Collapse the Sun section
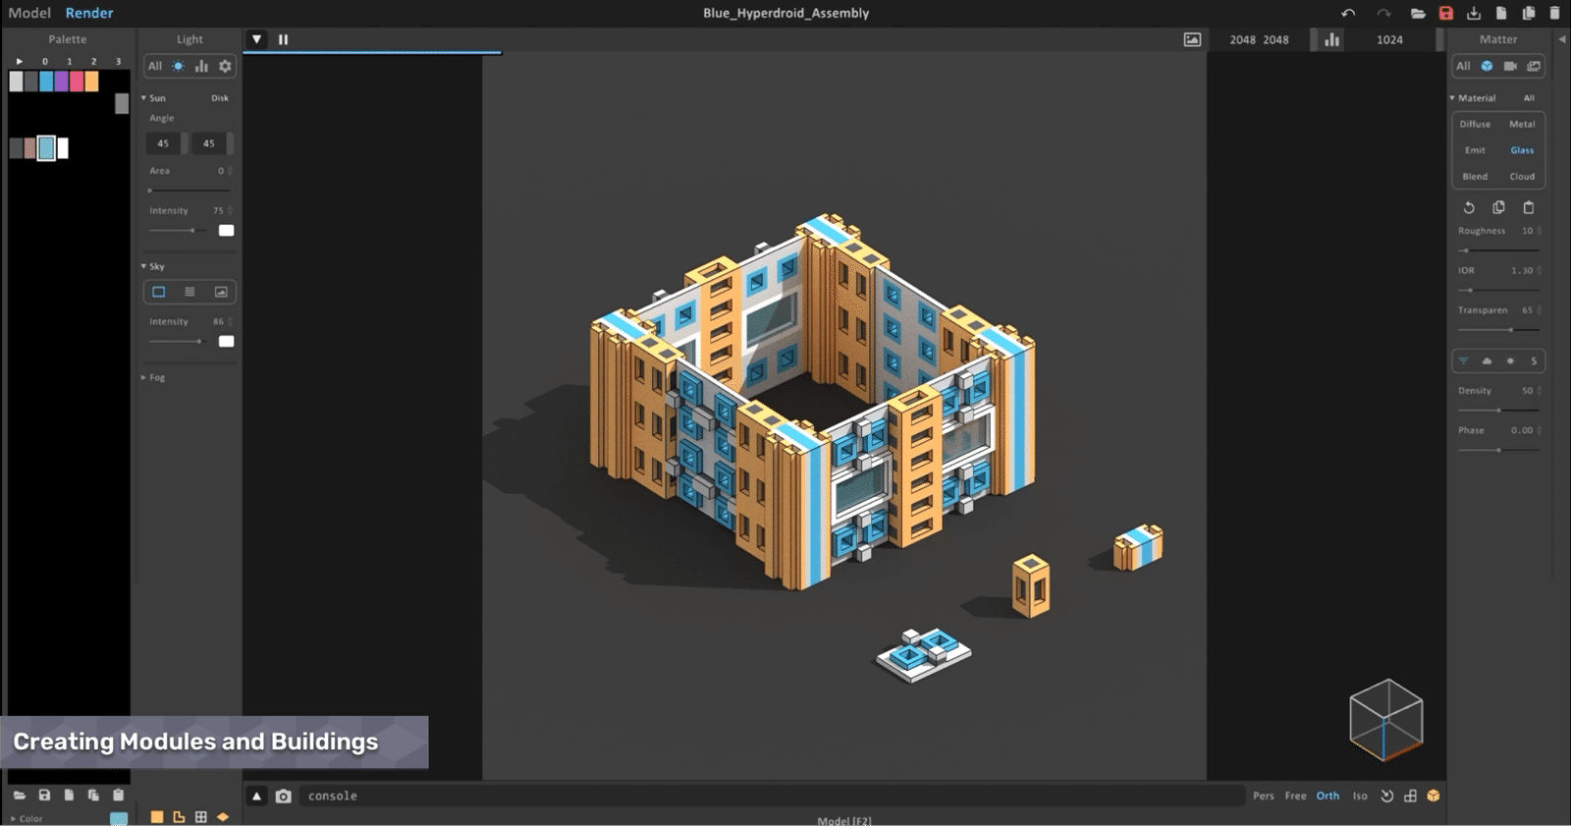 pyautogui.click(x=143, y=98)
